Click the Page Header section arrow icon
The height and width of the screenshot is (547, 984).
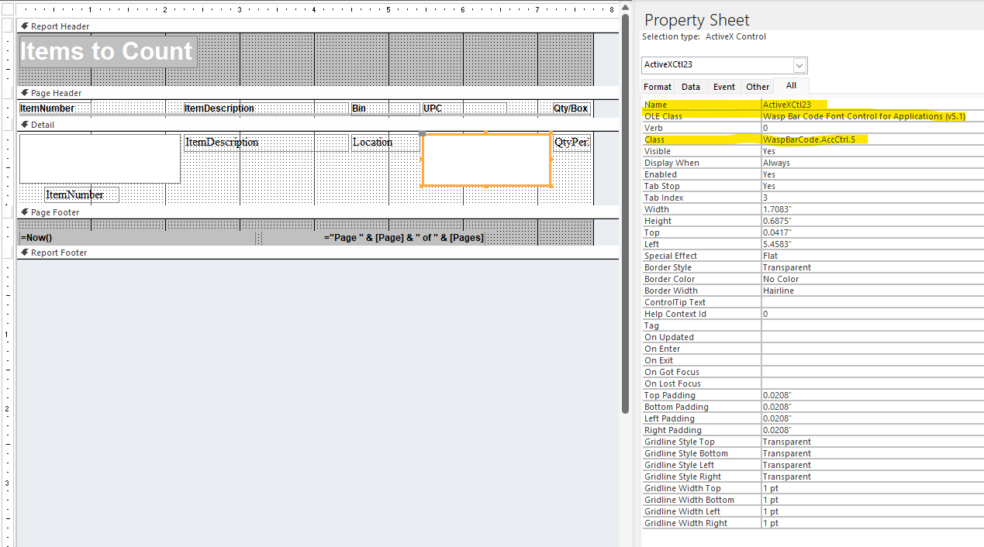25,92
